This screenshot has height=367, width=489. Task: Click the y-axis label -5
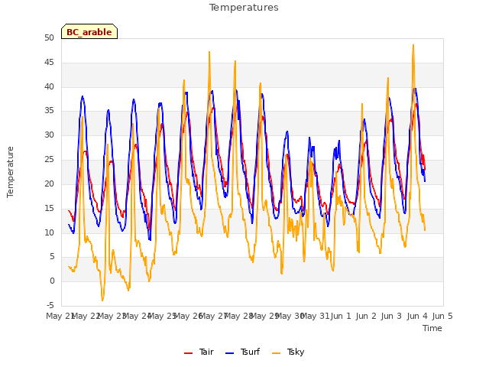coord(50,305)
